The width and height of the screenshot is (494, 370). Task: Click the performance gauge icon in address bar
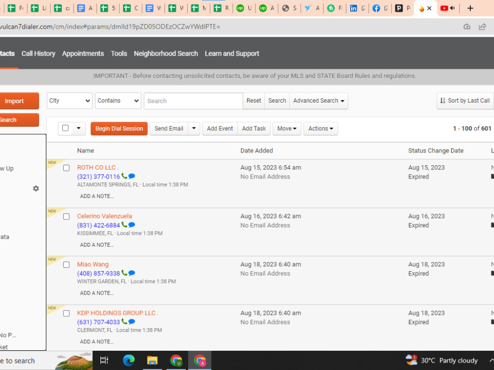[x=467, y=27]
